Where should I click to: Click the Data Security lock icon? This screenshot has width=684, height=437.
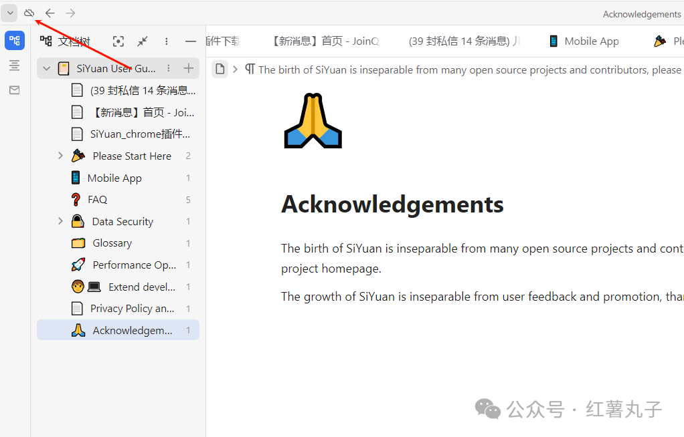[x=78, y=221]
